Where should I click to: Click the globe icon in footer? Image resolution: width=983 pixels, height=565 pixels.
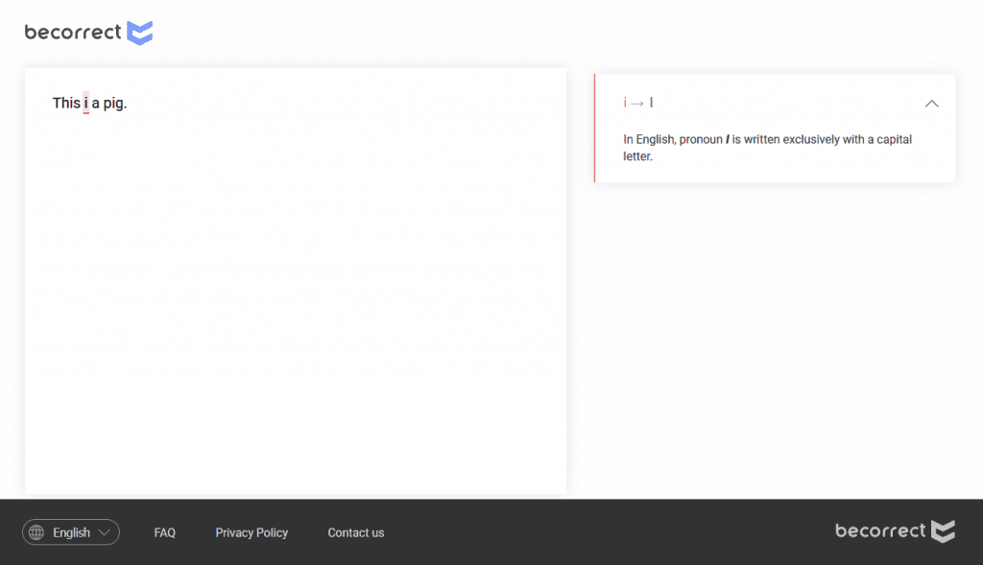click(36, 532)
